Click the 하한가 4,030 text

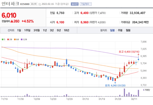coord(97,22)
